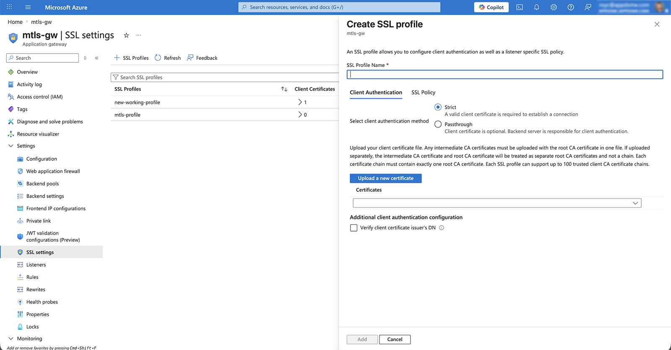The width and height of the screenshot is (671, 350).
Task: Sort by the SSL Profiles column arrows
Action: (x=284, y=89)
